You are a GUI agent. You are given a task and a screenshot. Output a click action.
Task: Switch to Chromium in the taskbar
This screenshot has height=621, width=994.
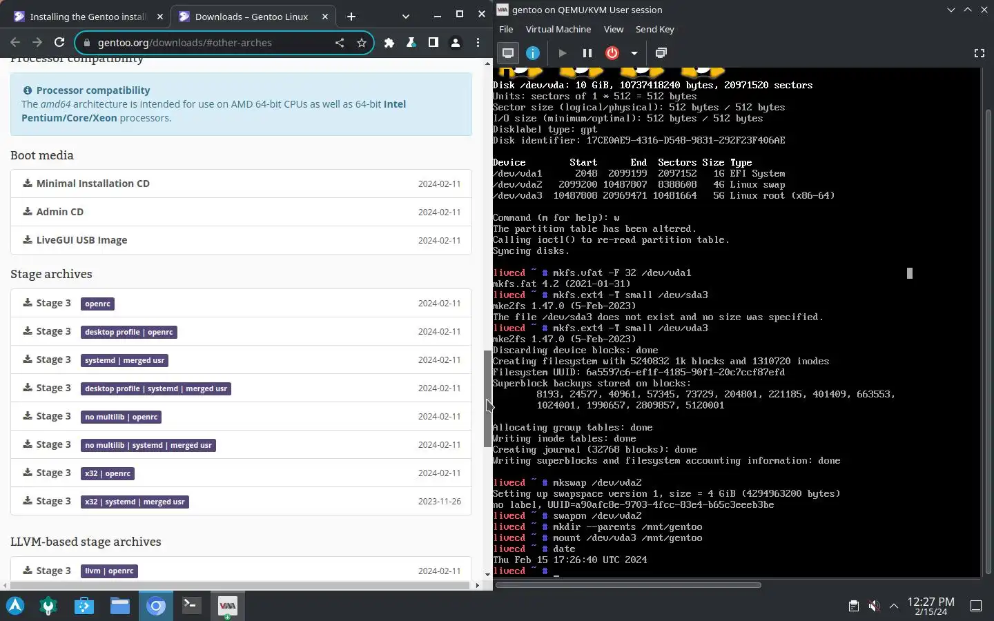[156, 606]
